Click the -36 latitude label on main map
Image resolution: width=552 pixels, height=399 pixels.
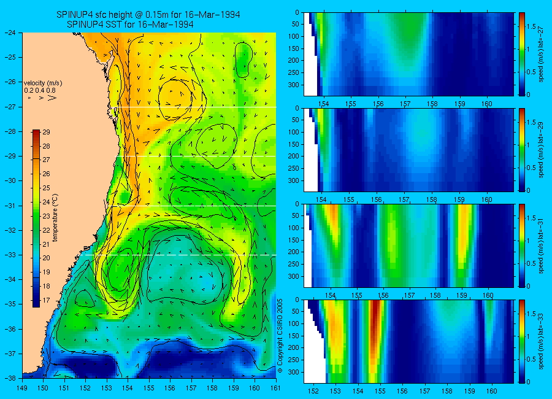(10, 329)
